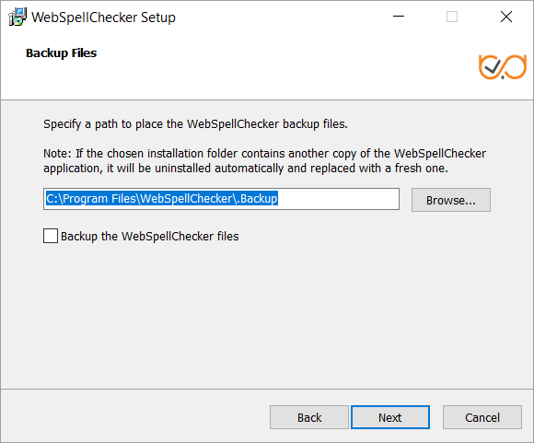Viewport: 534px width, 443px height.
Task: Click the 'Specify a path' instruction text
Action: (195, 124)
